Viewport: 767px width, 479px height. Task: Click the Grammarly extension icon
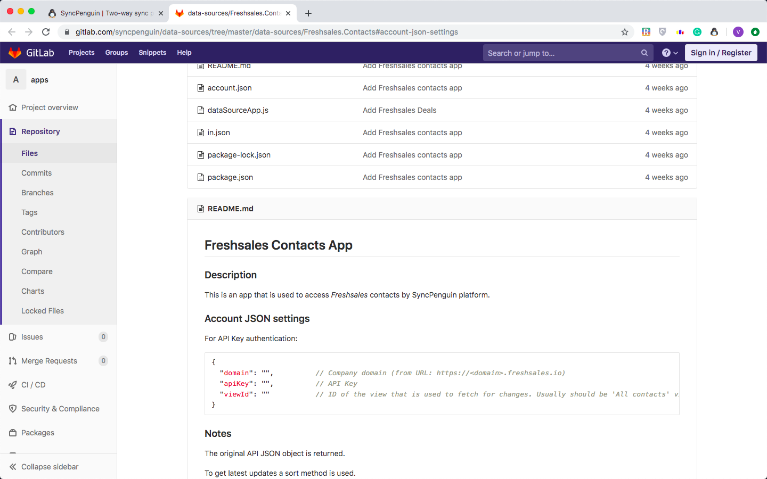pos(697,32)
